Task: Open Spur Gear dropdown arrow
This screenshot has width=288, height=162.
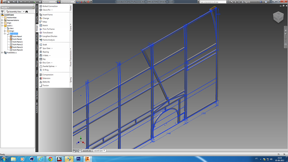Action: 52,48
